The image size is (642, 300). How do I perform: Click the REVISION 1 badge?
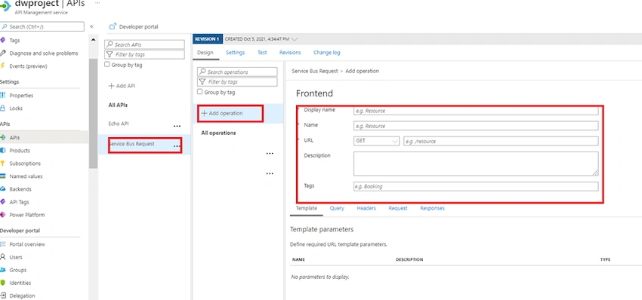point(208,39)
